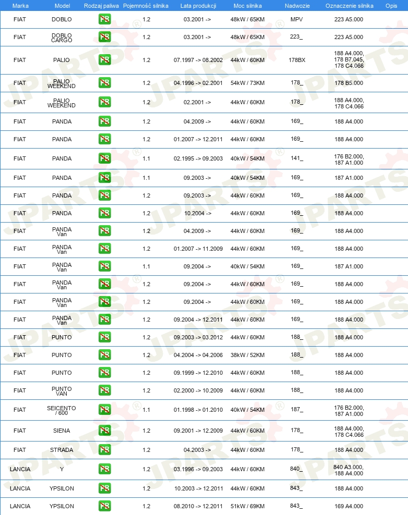Click the 169 A4.000 engine code cell
Image resolution: width=408 pixels, height=515 pixels.
[349, 506]
